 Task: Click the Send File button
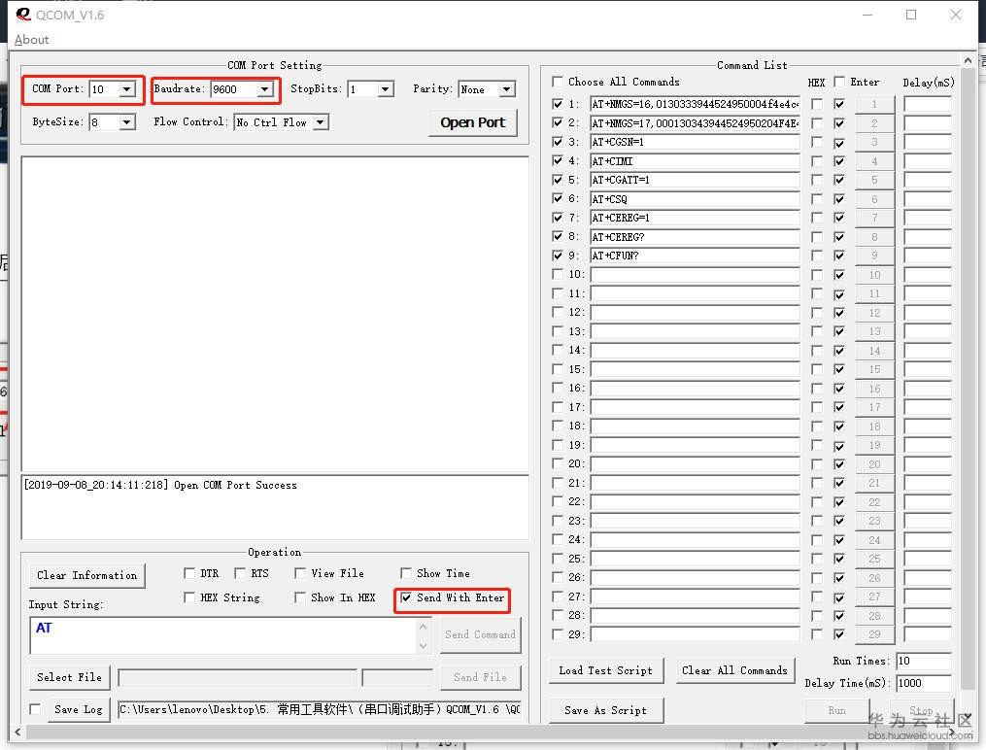point(481,677)
